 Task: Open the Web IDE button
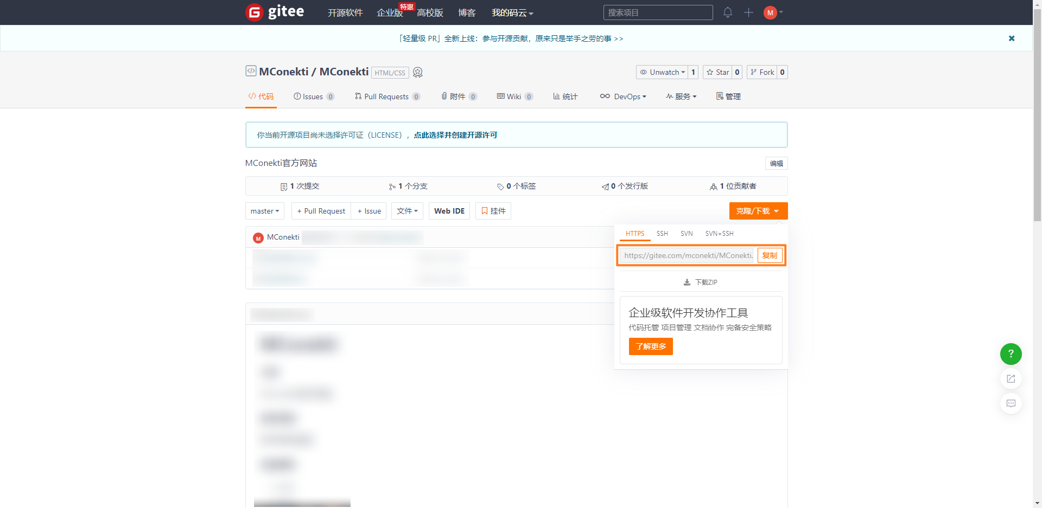[x=449, y=211]
